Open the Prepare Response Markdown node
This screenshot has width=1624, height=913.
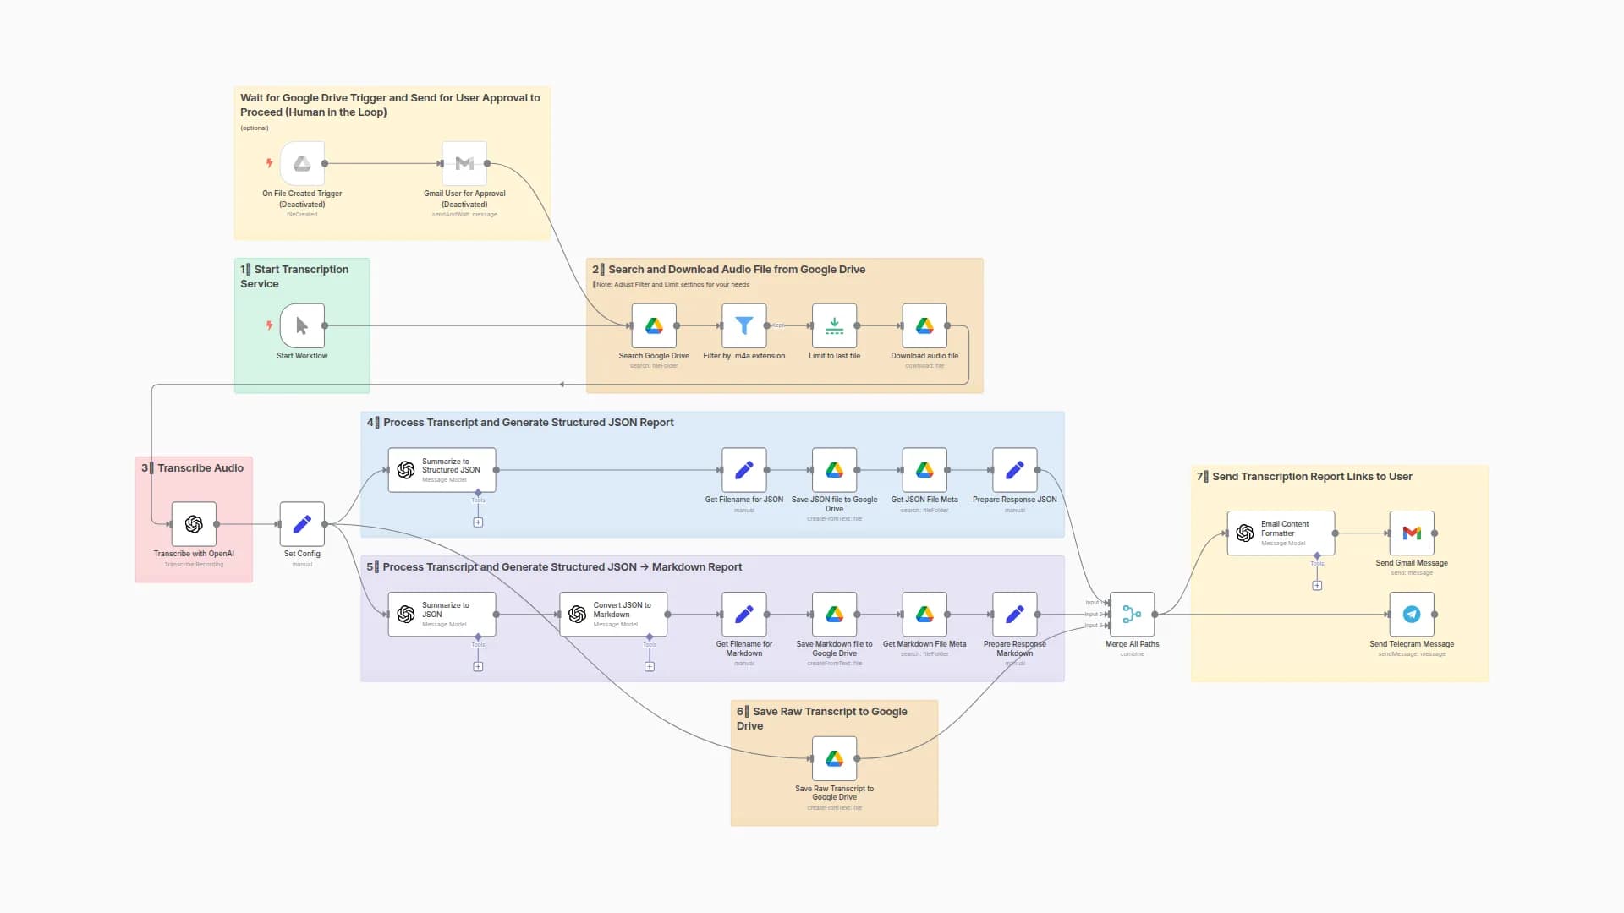[1015, 614]
